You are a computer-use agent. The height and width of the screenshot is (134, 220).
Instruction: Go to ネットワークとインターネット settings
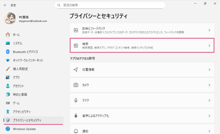click(28, 60)
